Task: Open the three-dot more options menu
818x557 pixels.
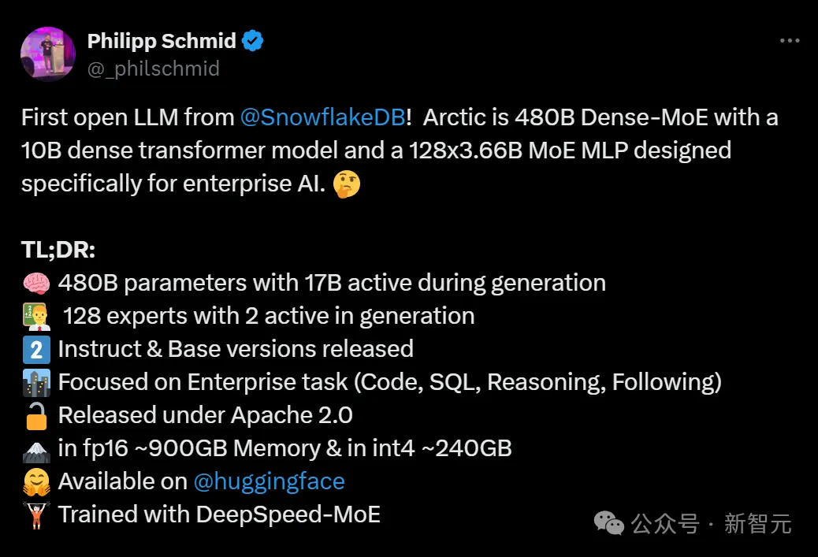Action: (x=790, y=41)
